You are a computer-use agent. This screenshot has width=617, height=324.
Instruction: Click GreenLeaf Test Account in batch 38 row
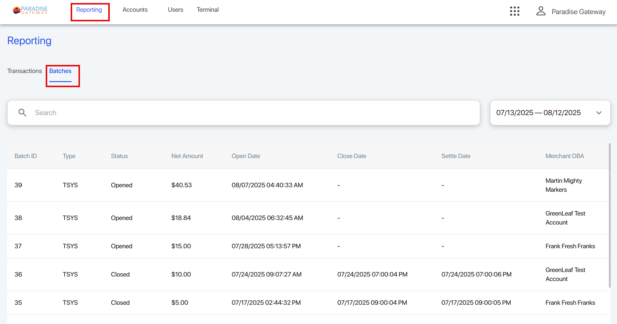click(565, 218)
